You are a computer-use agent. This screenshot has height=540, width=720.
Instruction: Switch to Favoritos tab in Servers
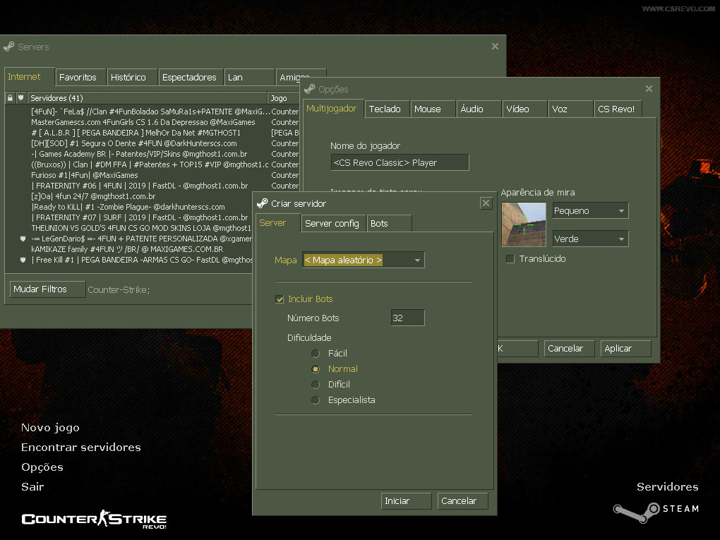pyautogui.click(x=80, y=77)
